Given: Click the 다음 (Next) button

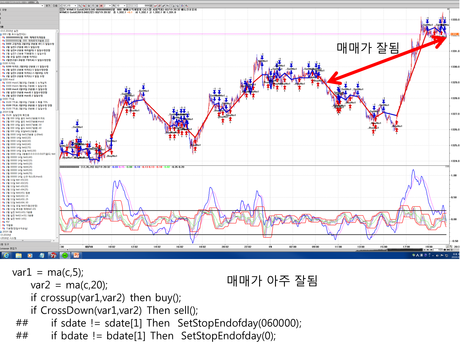Looking at the screenshot, I should click(55, 6).
